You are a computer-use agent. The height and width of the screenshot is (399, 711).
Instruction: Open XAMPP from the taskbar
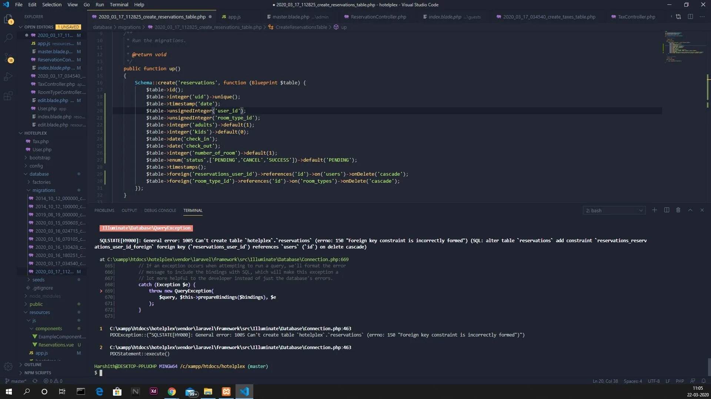(x=226, y=392)
